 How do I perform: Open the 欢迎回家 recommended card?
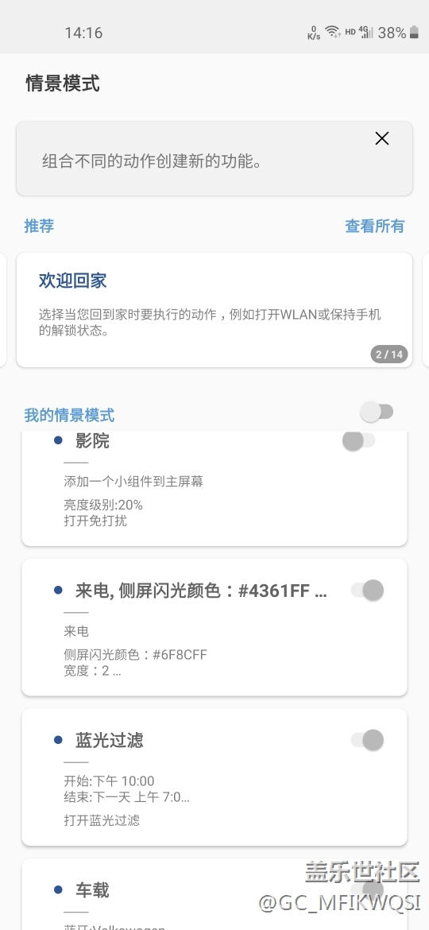coord(214,310)
